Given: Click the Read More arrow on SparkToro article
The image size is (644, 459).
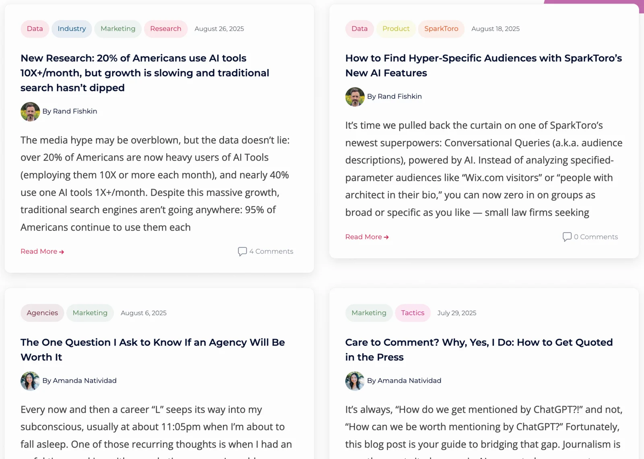Looking at the screenshot, I should click(366, 237).
